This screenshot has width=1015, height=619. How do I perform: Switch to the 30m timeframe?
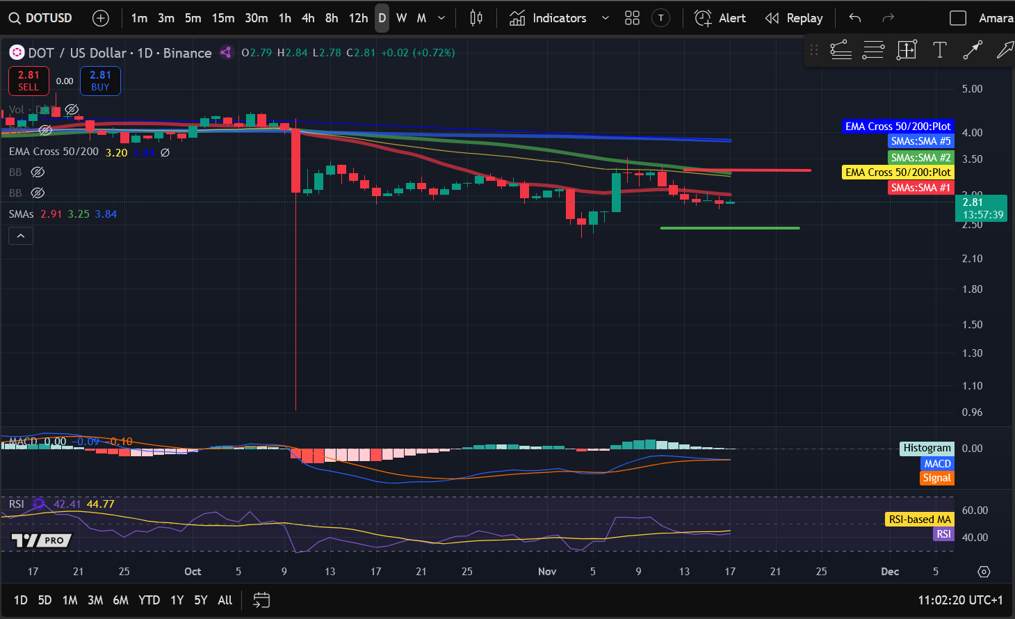coord(257,18)
